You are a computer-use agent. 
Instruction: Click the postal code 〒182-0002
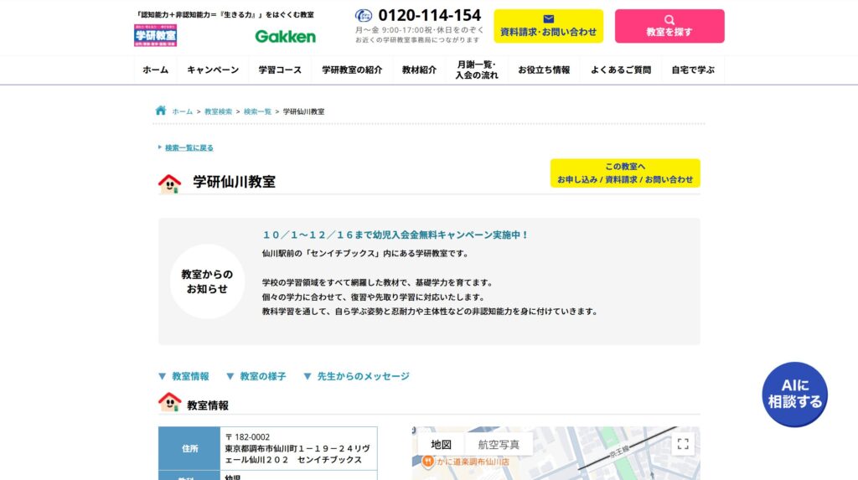[x=247, y=436]
